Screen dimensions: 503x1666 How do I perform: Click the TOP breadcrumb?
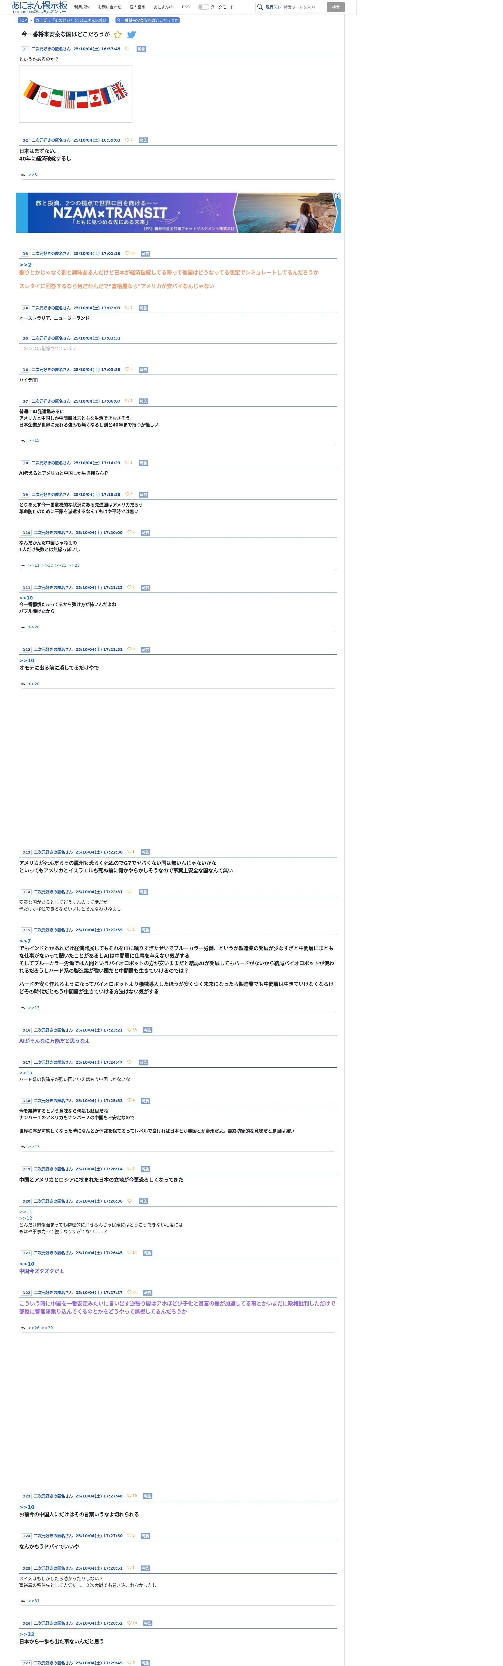(x=23, y=20)
